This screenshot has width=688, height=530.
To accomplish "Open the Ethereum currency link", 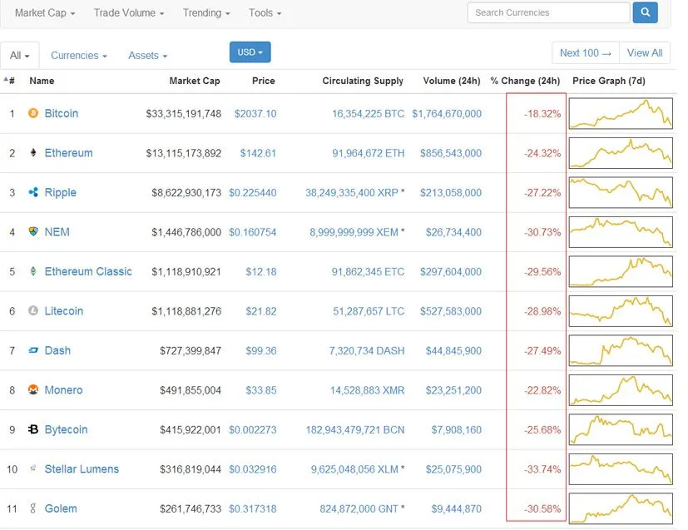I will click(x=68, y=153).
